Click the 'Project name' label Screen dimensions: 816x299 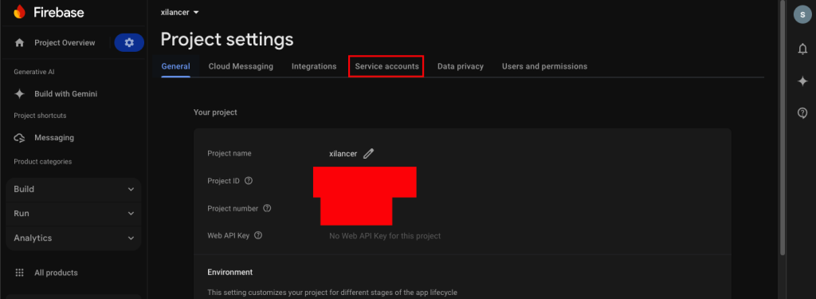pyautogui.click(x=229, y=154)
